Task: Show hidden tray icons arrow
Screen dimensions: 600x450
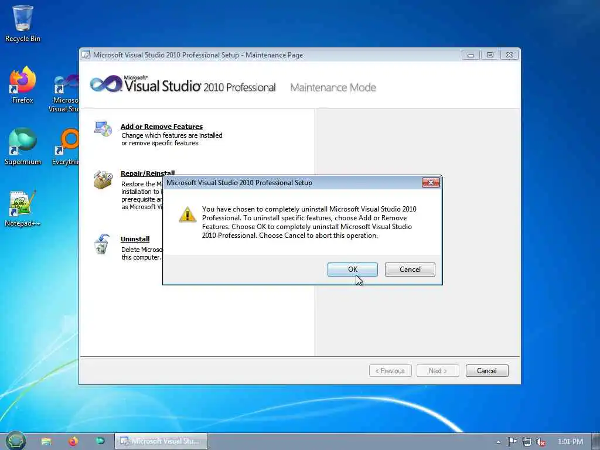Action: tap(498, 442)
